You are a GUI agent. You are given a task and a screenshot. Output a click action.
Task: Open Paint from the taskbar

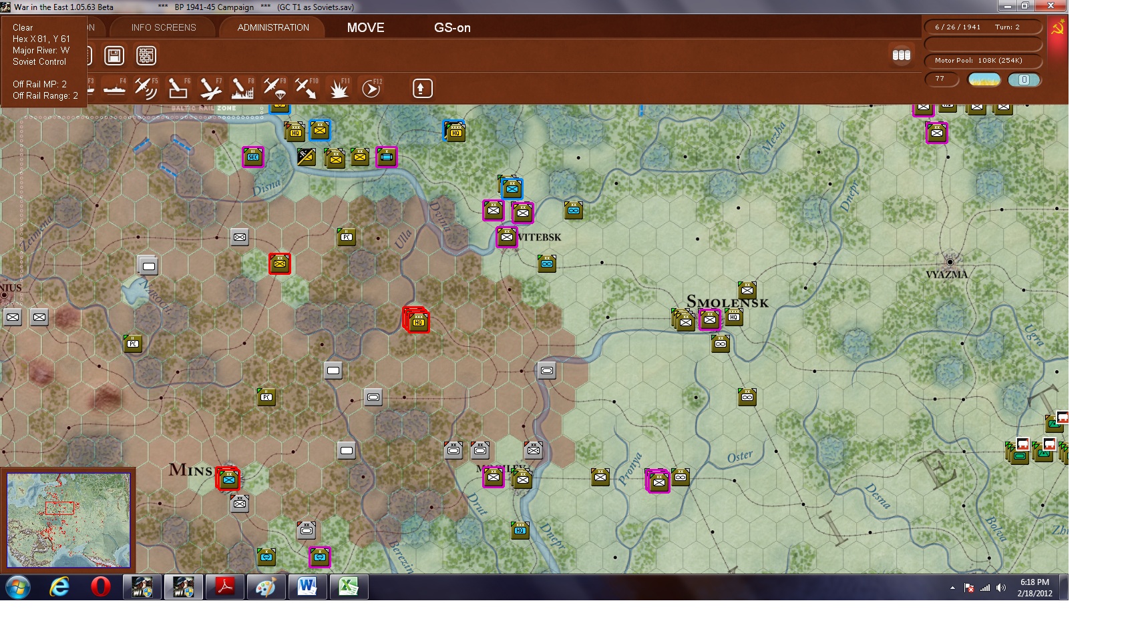coord(266,588)
